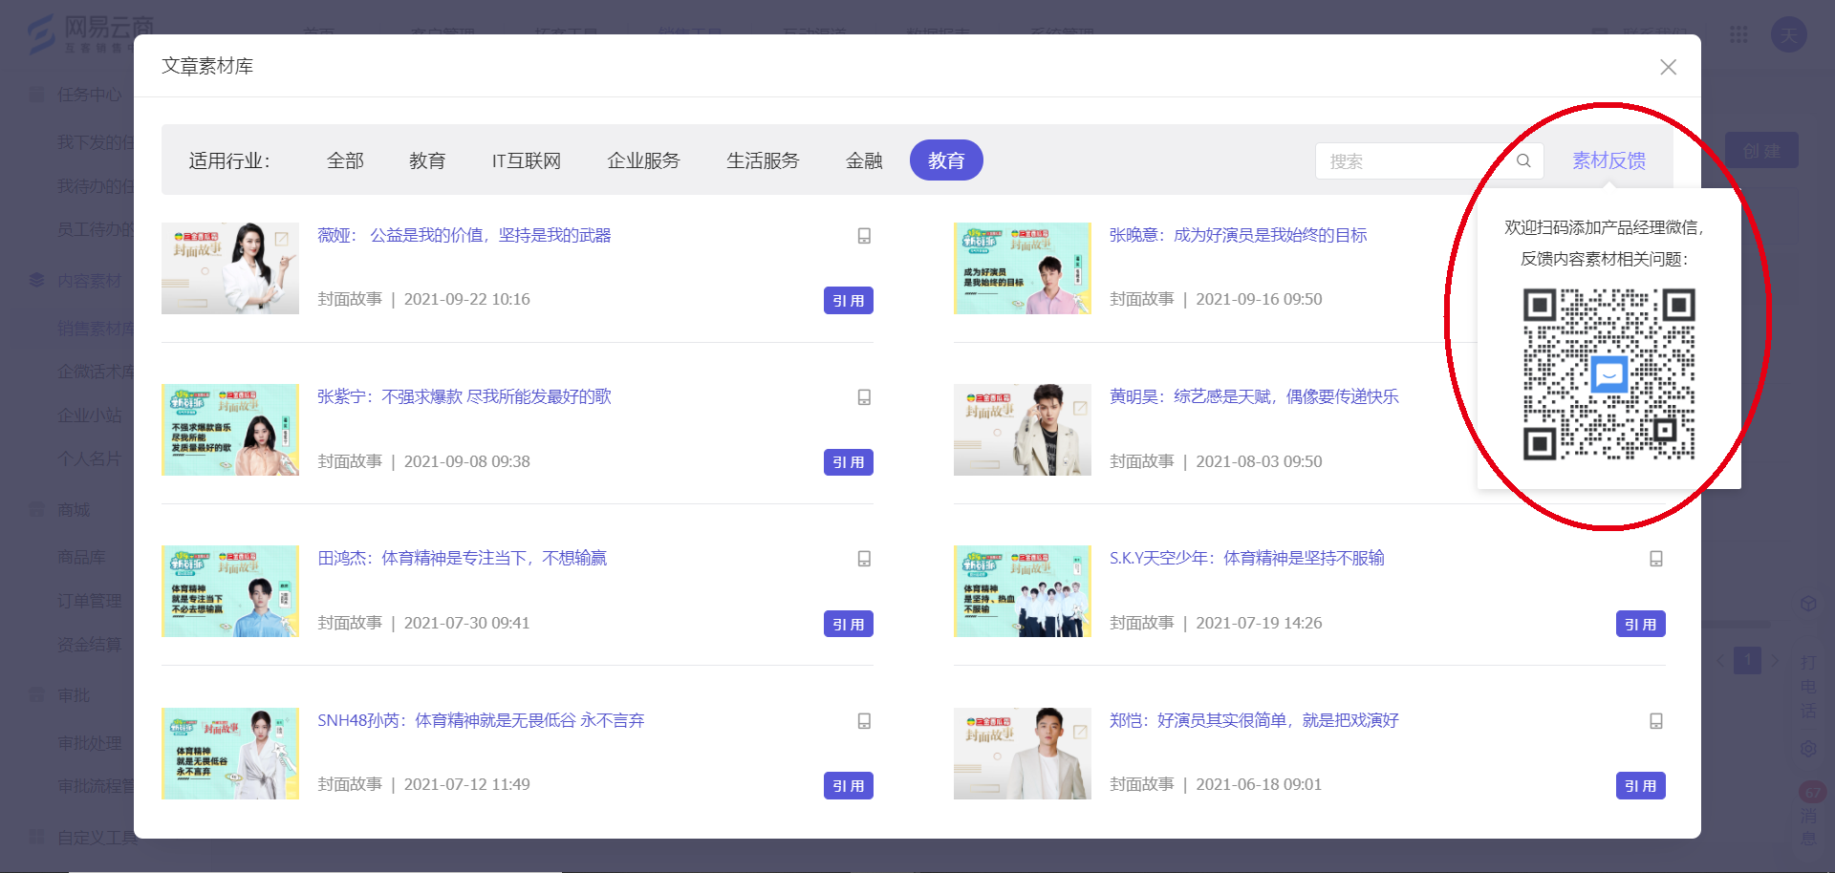Click the 创建 button behind the dialog
1835x873 pixels.
coord(1761,151)
